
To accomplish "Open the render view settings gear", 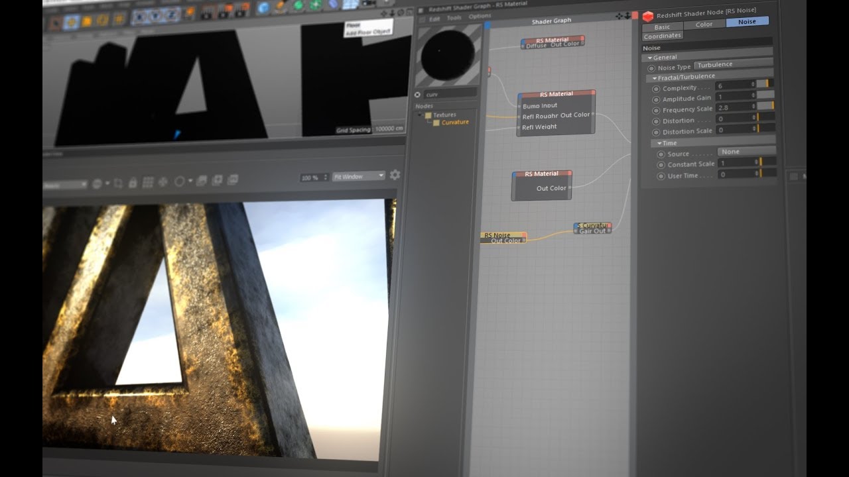I will pos(395,175).
